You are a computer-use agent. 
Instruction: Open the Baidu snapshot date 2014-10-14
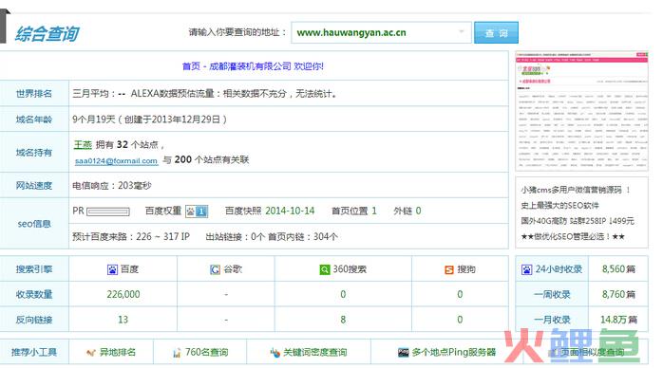[290, 211]
